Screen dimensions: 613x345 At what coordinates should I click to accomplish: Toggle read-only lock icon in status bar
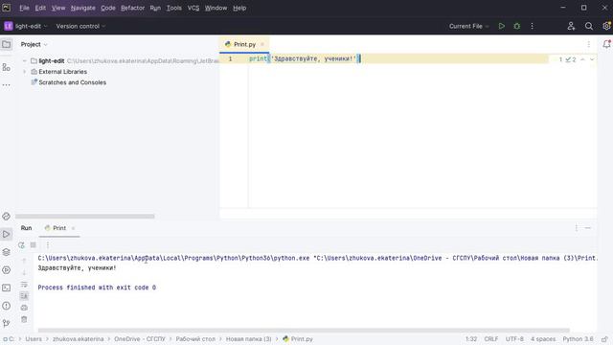(x=604, y=339)
